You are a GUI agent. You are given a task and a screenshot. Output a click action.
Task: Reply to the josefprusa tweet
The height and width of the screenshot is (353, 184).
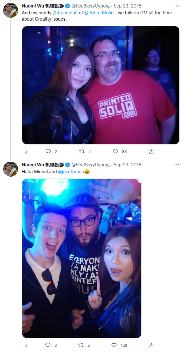click(x=48, y=345)
